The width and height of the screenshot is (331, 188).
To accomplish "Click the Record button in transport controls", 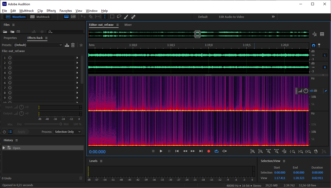I will point(209,151).
